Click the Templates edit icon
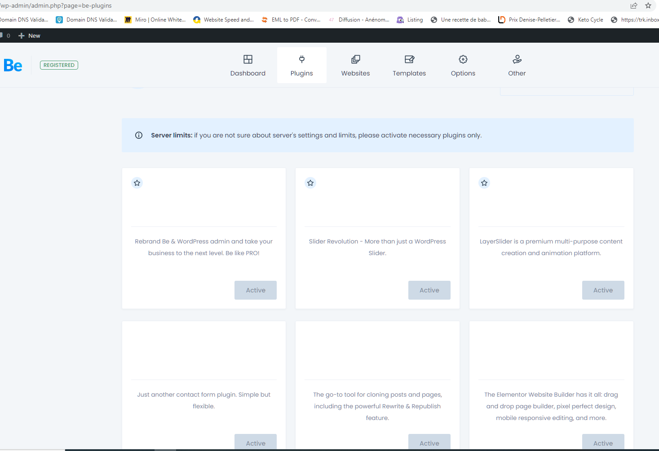This screenshot has width=659, height=451. pos(409,59)
